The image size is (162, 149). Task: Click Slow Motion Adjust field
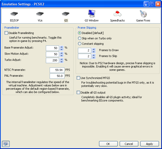tap(52, 54)
